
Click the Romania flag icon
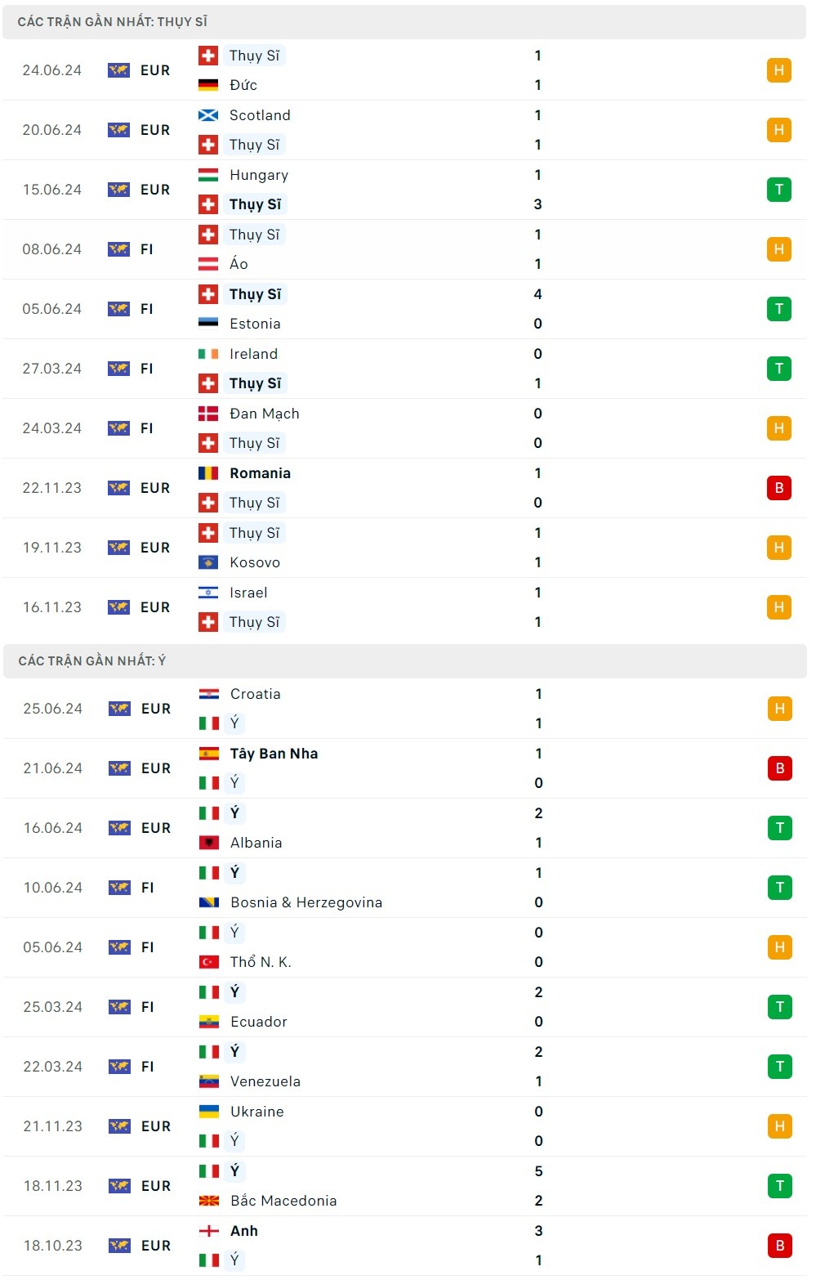click(x=208, y=473)
